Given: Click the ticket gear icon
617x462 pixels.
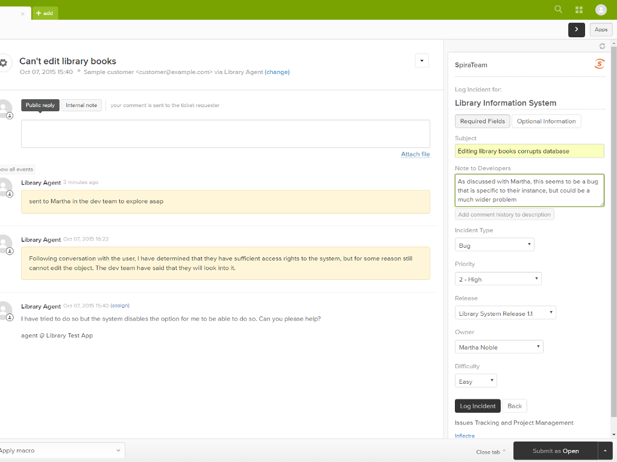Looking at the screenshot, I should 4,63.
